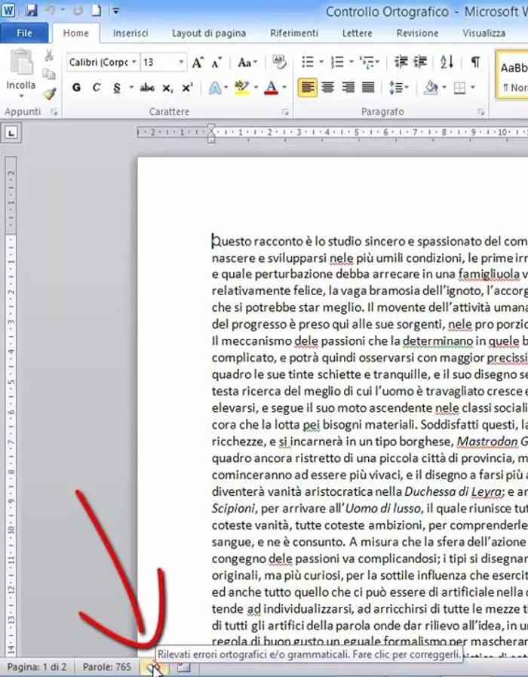Apply the red font color
This screenshot has width=528, height=677.
click(271, 88)
